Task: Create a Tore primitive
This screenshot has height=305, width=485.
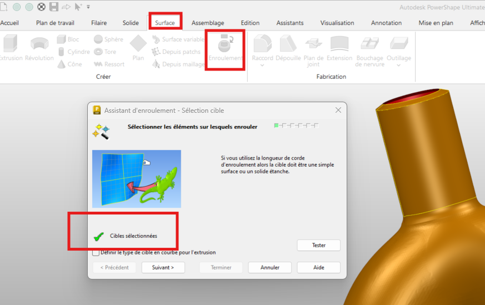Action: (105, 52)
